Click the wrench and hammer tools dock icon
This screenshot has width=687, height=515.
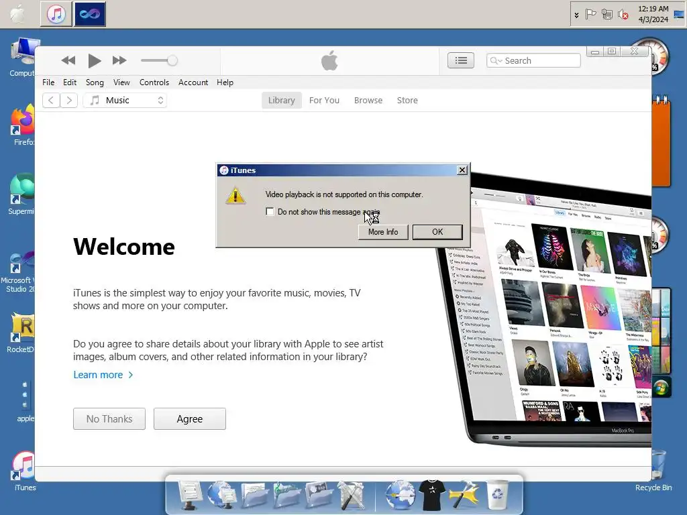coord(351,496)
